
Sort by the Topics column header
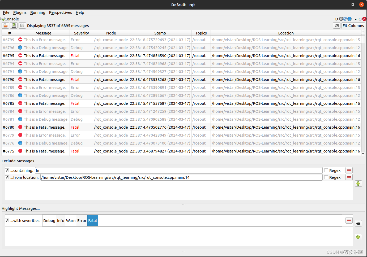pos(201,33)
